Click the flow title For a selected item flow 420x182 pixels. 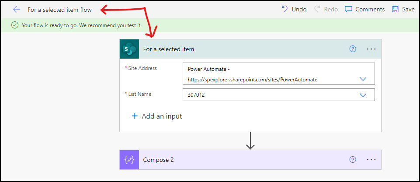(x=59, y=10)
